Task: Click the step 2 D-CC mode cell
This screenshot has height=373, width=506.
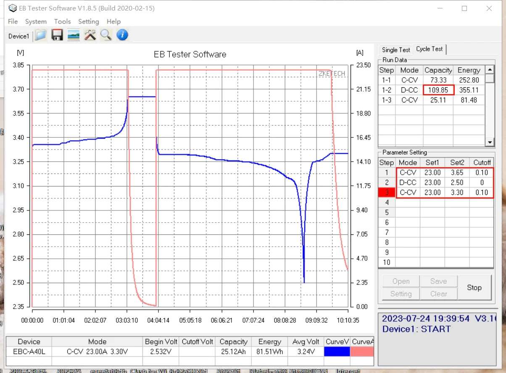Action: [x=408, y=182]
